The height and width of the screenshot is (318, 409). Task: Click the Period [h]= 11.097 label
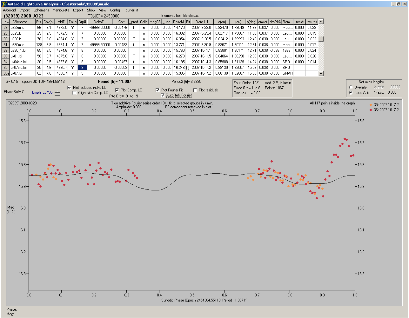[115, 82]
